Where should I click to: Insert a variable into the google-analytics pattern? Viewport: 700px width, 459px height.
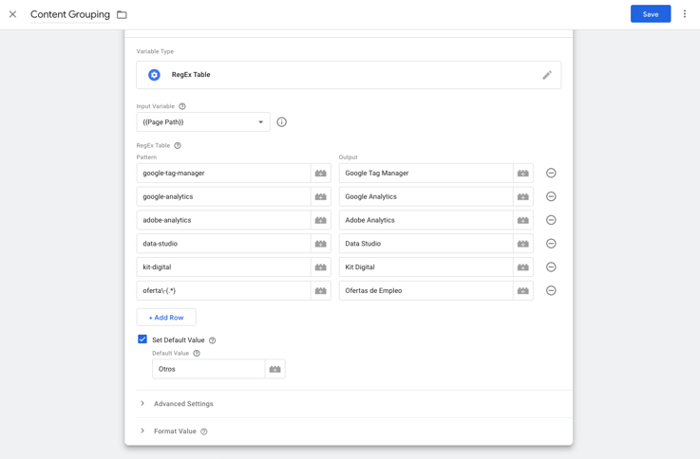pyautogui.click(x=320, y=196)
